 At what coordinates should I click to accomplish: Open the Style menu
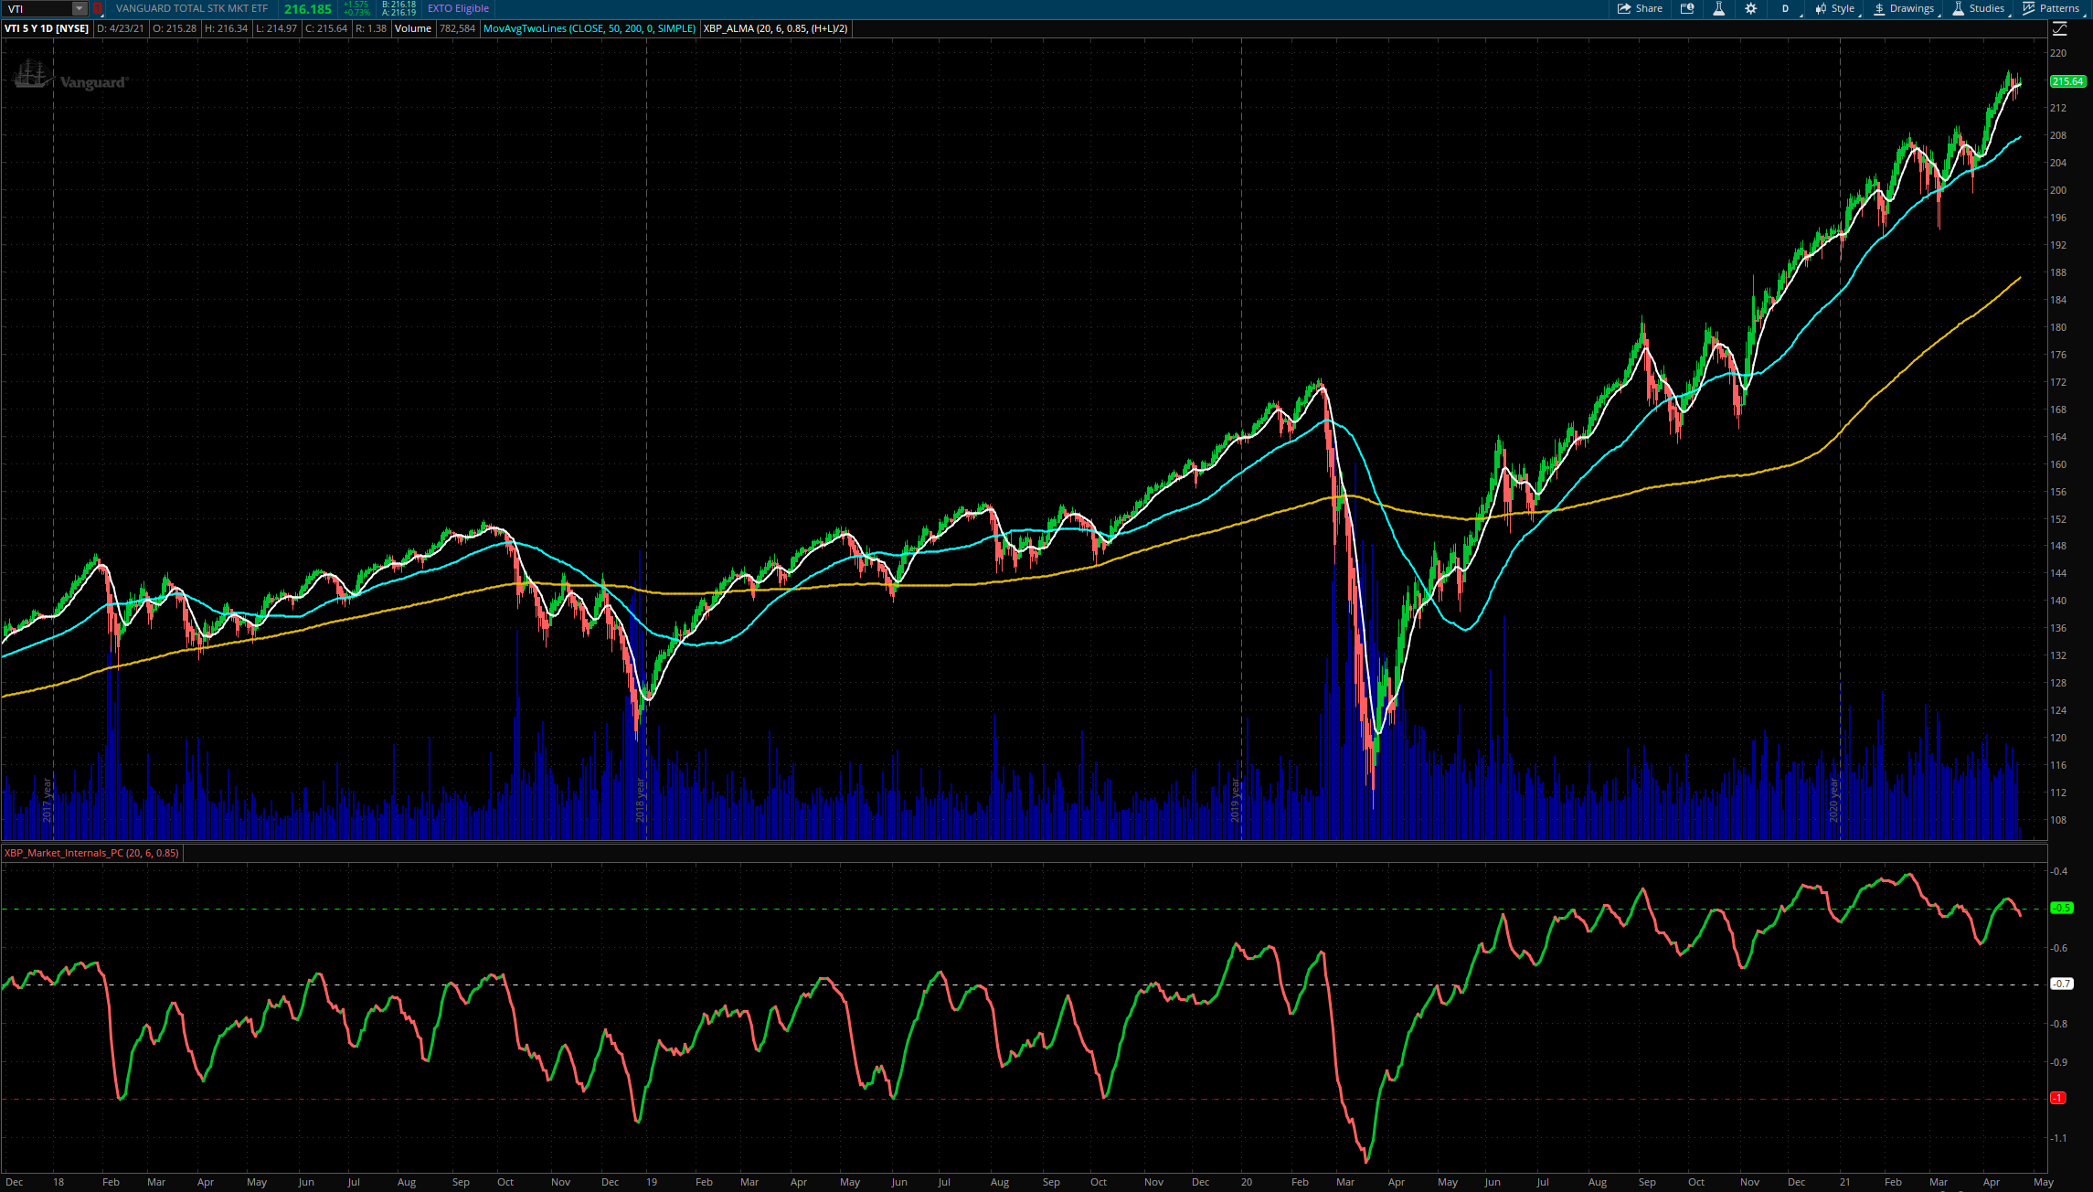coord(1835,8)
